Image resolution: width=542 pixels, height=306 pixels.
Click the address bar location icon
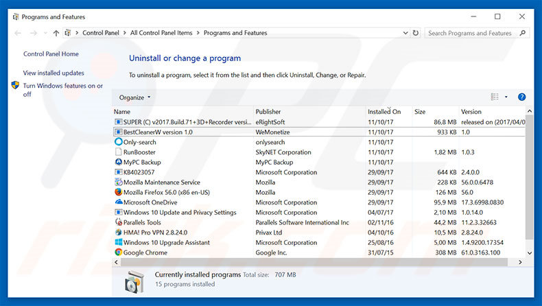[68, 33]
